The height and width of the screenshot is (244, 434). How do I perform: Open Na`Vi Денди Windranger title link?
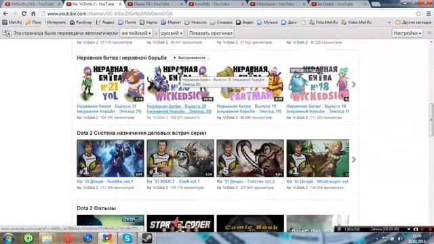point(318,182)
